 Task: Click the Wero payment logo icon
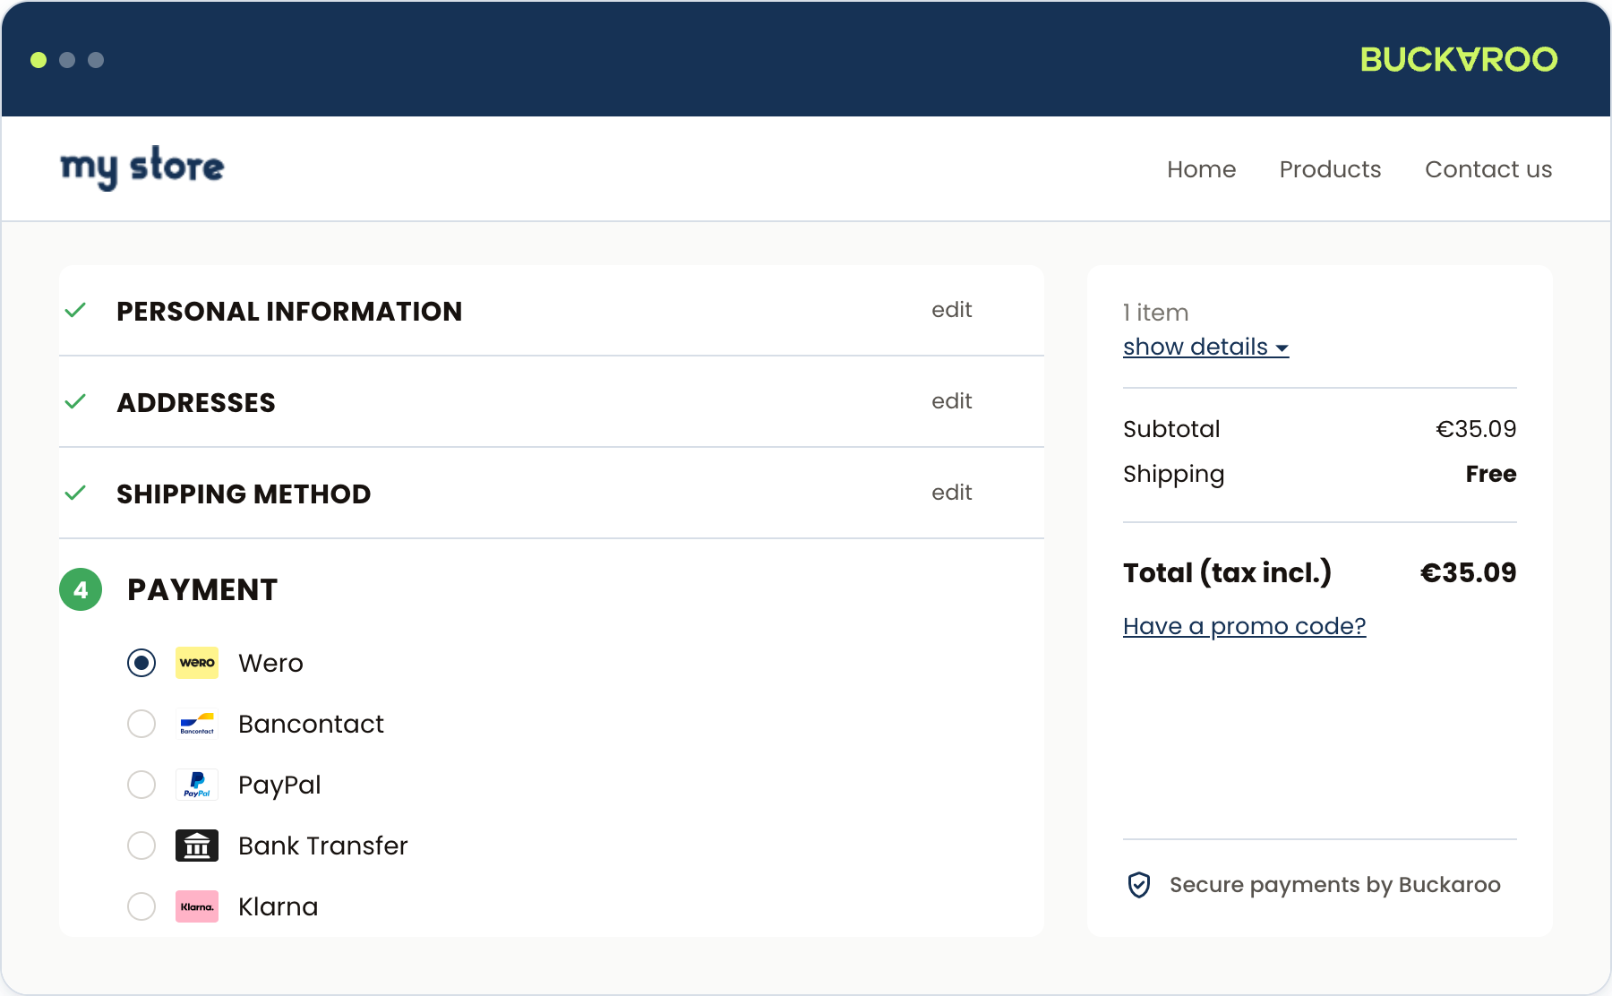tap(197, 663)
